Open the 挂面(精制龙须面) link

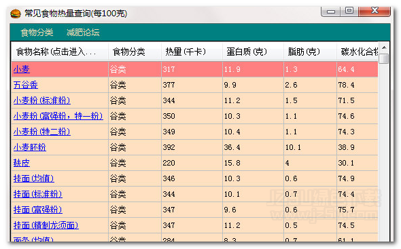[x=46, y=225]
